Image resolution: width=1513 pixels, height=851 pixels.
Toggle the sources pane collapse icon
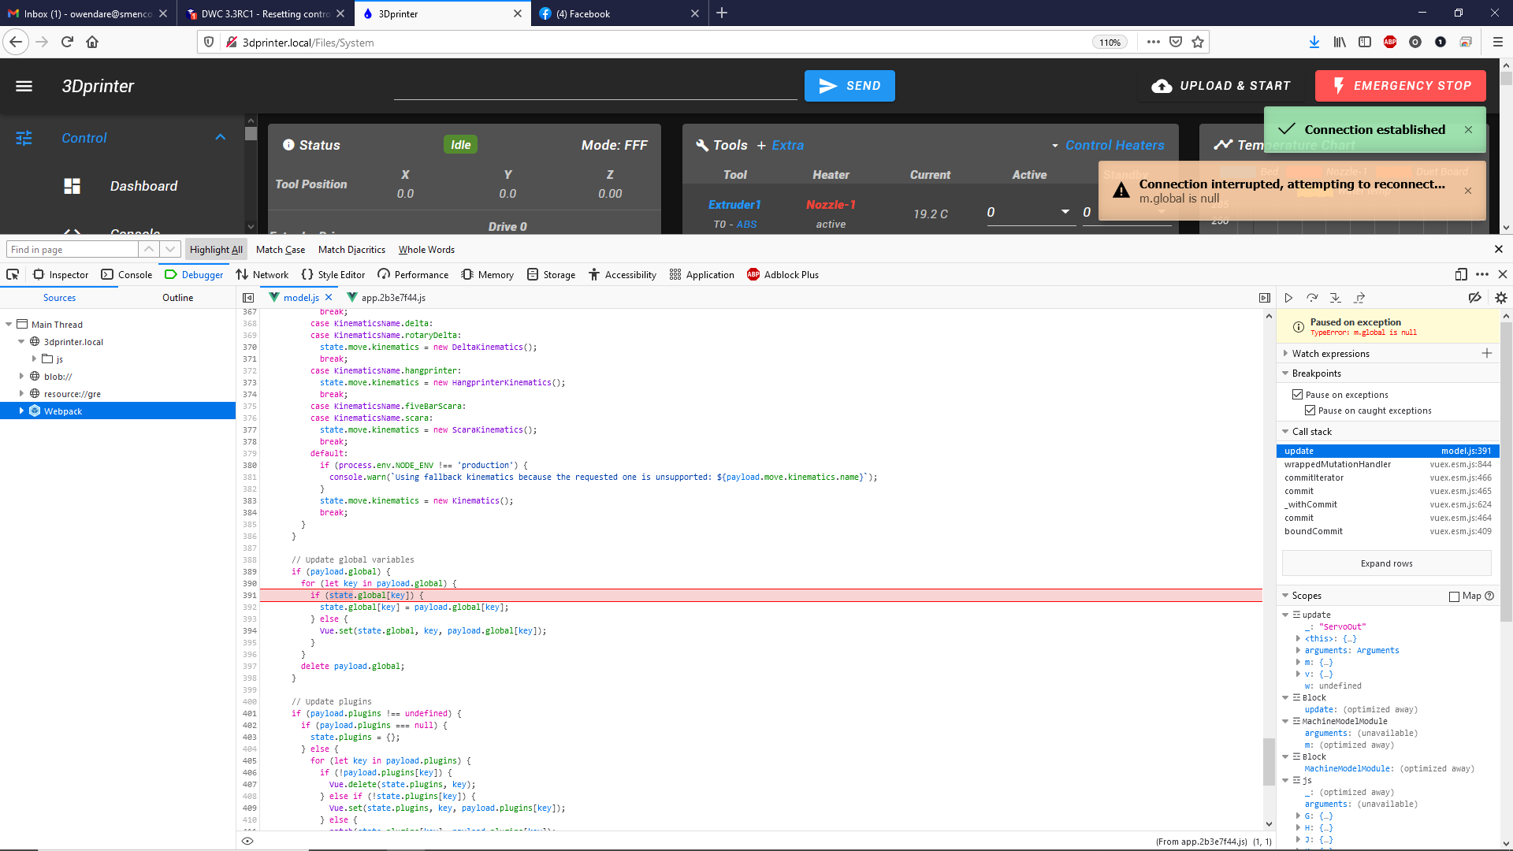(x=247, y=298)
